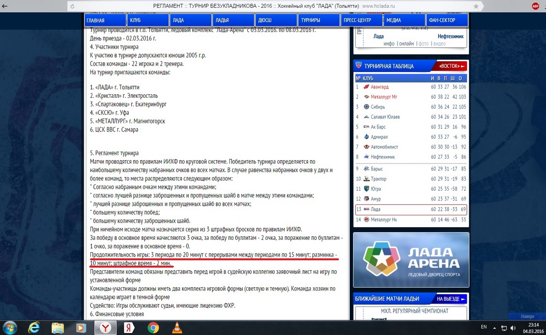Open the EN language indicator

point(484,327)
